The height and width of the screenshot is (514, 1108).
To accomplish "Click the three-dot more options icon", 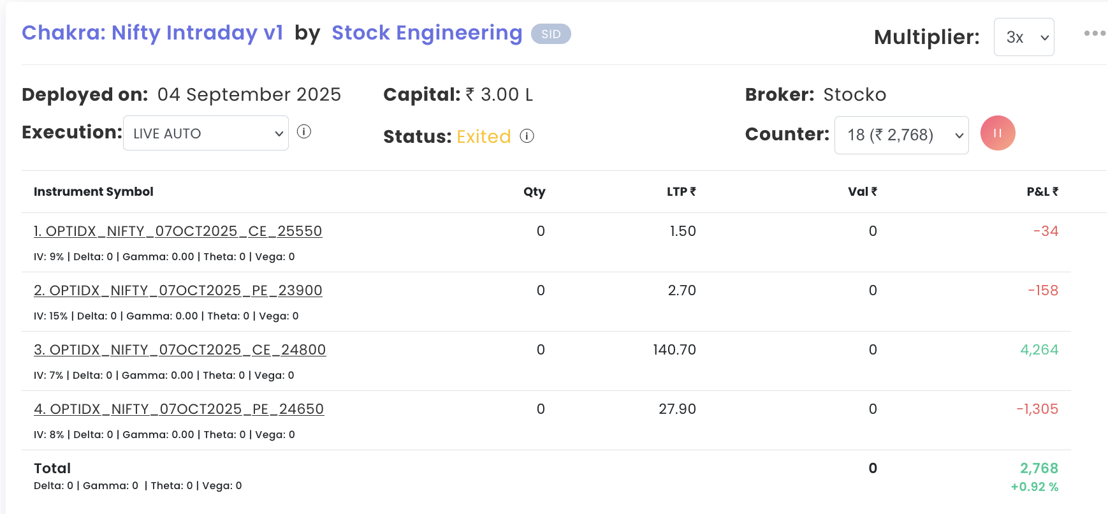I will click(1094, 33).
